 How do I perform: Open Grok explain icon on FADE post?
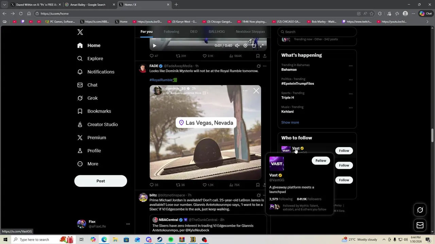pyautogui.click(x=259, y=66)
